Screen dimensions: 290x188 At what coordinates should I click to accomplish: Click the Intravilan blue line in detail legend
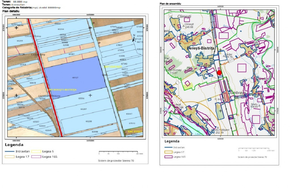(9, 152)
